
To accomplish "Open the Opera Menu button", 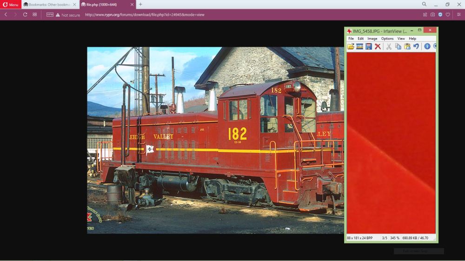I will point(11,5).
